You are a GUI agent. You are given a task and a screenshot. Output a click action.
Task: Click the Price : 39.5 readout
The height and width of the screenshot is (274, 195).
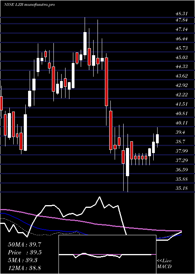(24, 252)
